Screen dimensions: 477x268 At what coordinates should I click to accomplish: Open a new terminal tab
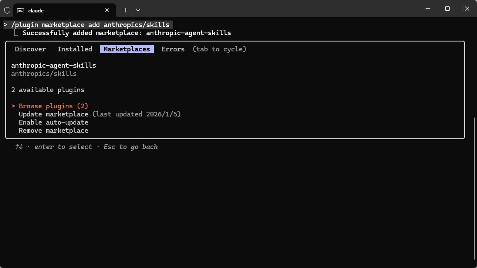[x=125, y=10]
